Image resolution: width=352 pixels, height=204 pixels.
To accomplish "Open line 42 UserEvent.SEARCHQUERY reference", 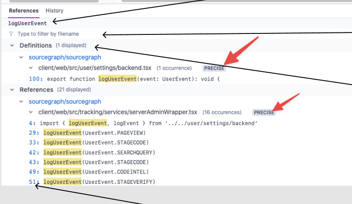I will [92, 152].
